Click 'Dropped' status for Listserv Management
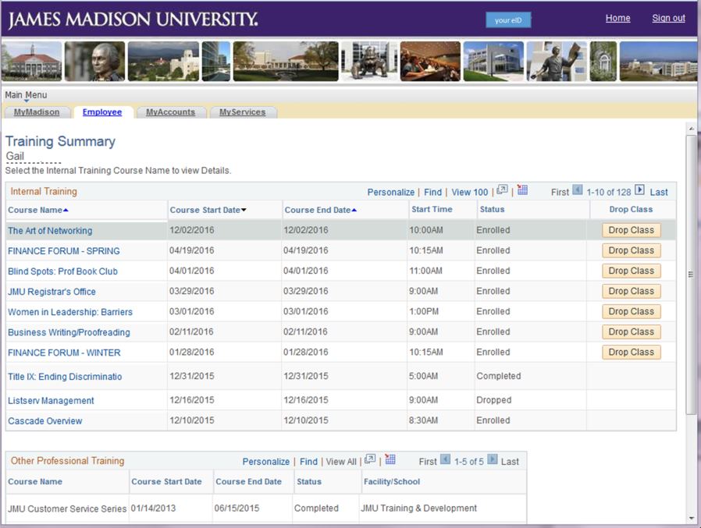The width and height of the screenshot is (701, 528). pos(493,400)
